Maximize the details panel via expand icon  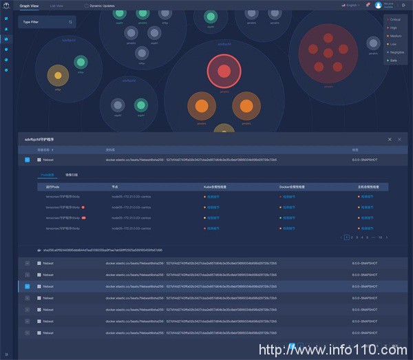point(389,139)
